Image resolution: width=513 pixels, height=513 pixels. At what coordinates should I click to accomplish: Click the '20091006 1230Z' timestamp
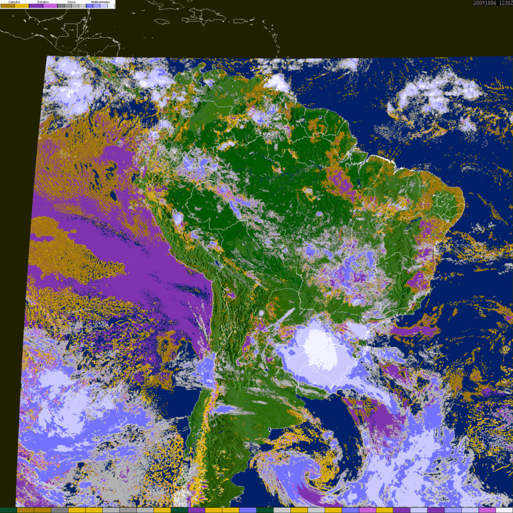coord(492,3)
